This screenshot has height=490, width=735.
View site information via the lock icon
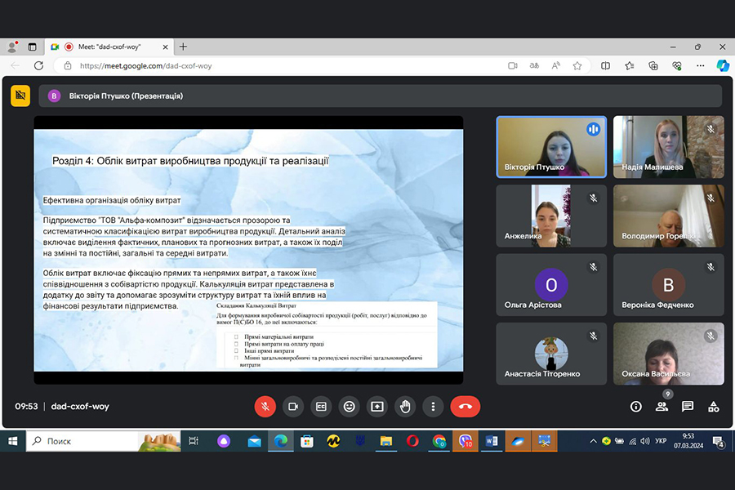68,65
